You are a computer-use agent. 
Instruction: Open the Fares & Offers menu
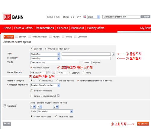point(23,28)
